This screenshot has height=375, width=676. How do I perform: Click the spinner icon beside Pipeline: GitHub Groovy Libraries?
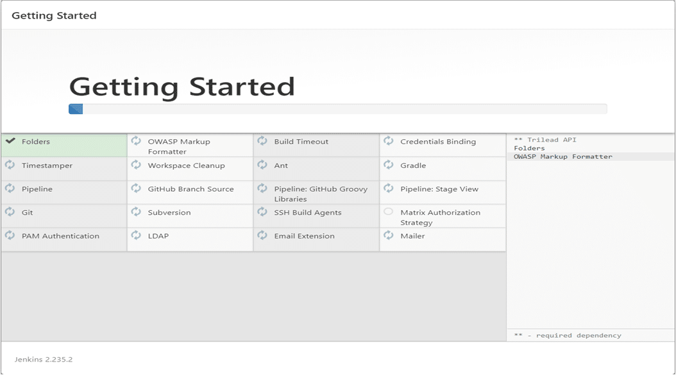pos(262,188)
